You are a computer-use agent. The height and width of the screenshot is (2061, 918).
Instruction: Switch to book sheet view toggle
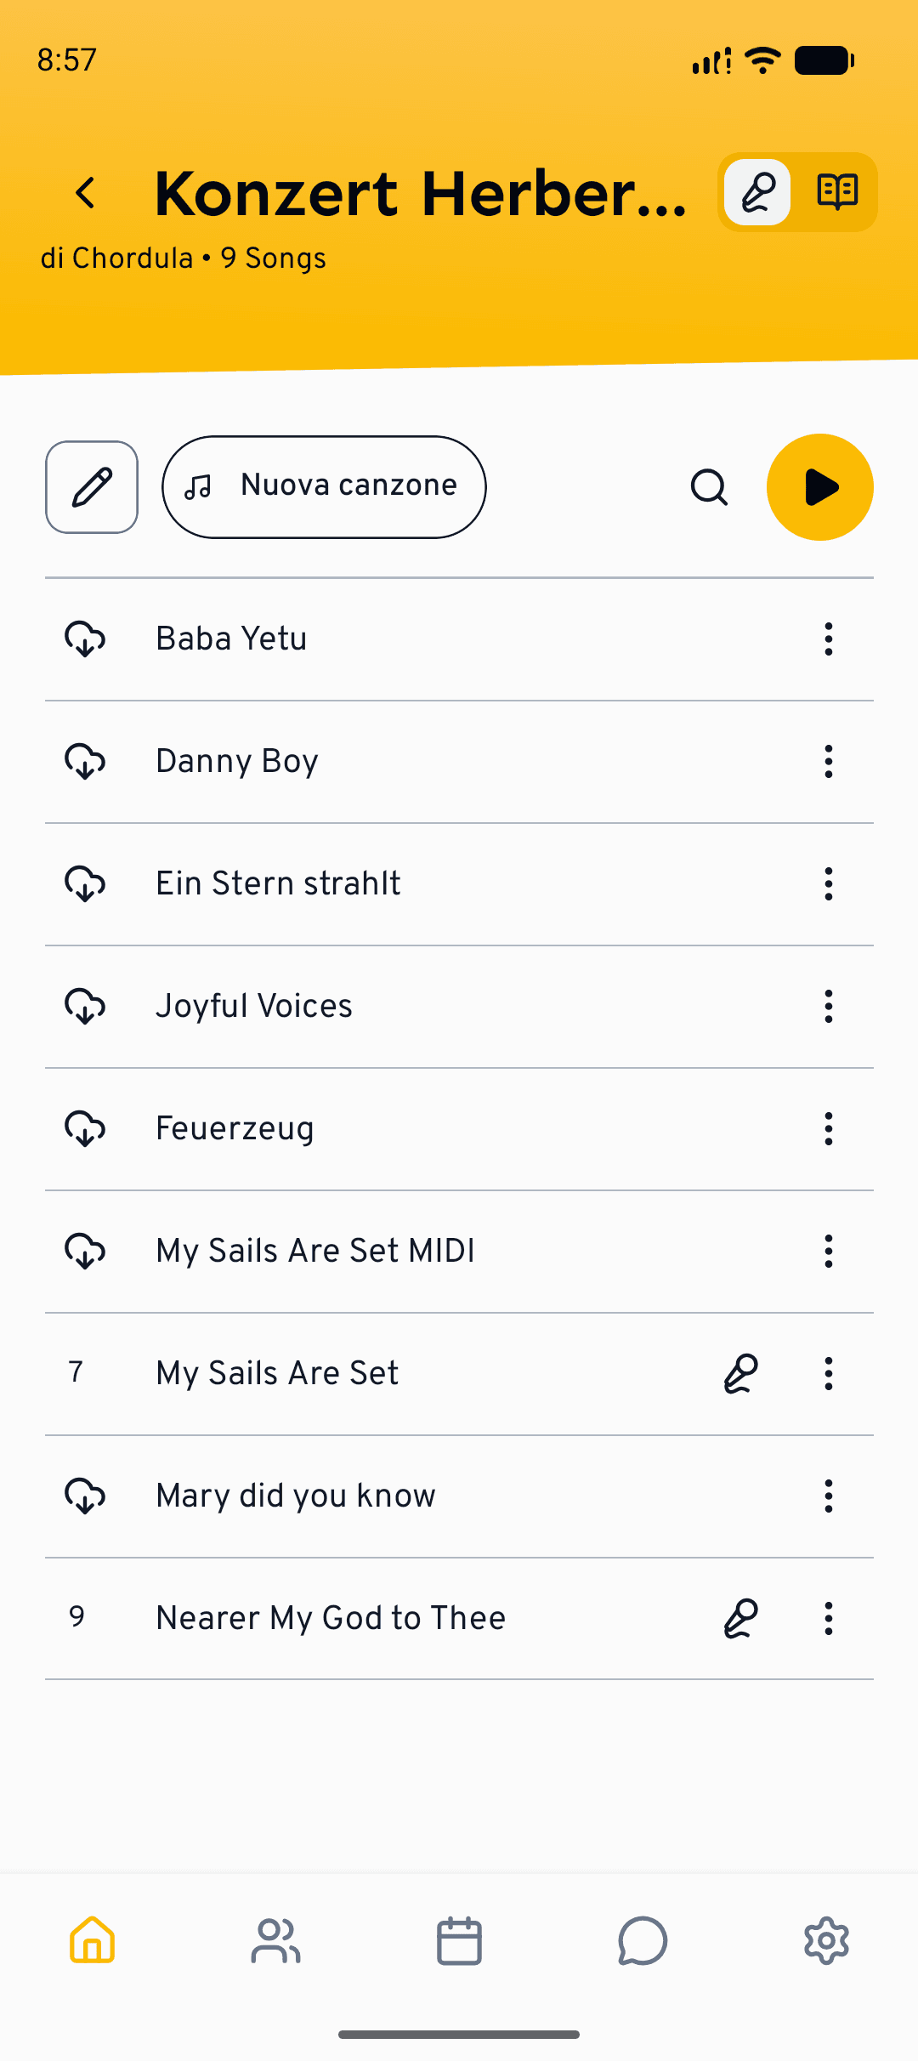(x=837, y=192)
